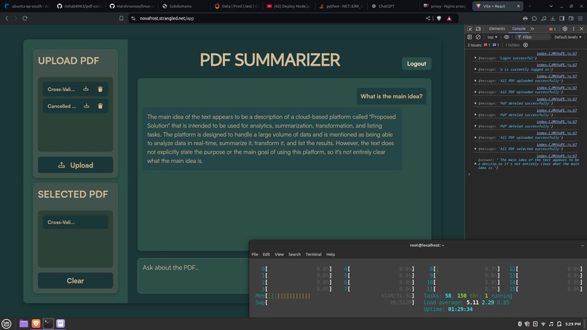587x330 pixels.
Task: Switch to the Subdomains browser tab
Action: [184, 6]
